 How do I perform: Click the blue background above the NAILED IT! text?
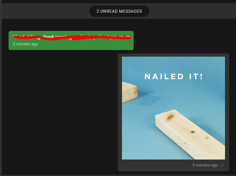[173, 64]
